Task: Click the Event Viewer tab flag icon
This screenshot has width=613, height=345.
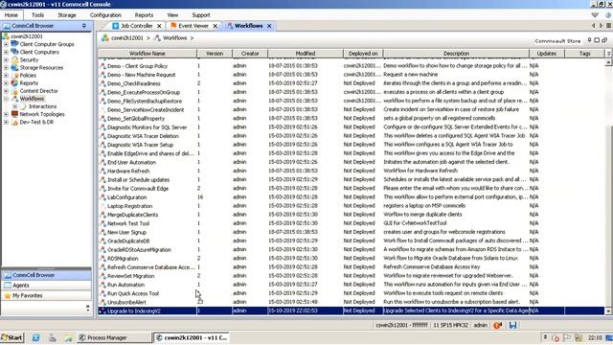Action: click(x=173, y=26)
